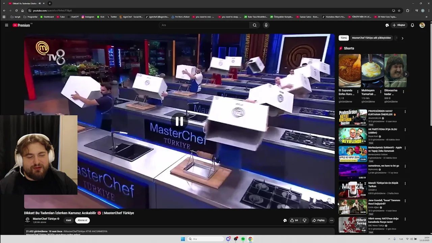Open the 'PROFESÖRDEN HAYAT KURTARAN ÖNERİLER!' video title
Viewport: 432px width, 243px height.
382,113
